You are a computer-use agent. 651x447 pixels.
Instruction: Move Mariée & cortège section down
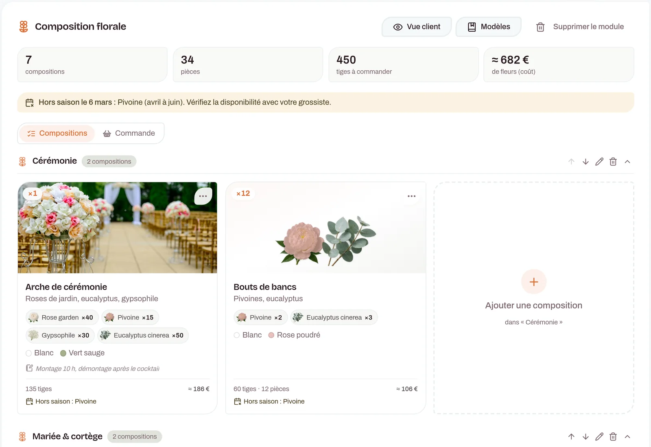[x=585, y=436]
